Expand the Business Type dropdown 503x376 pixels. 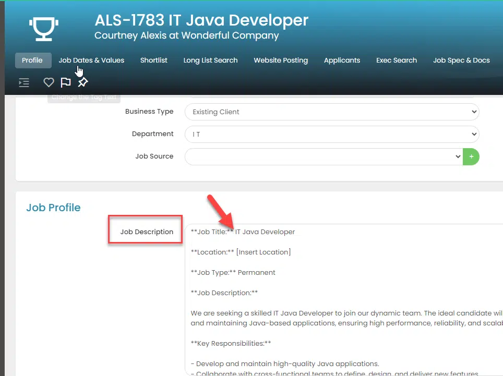pos(331,112)
